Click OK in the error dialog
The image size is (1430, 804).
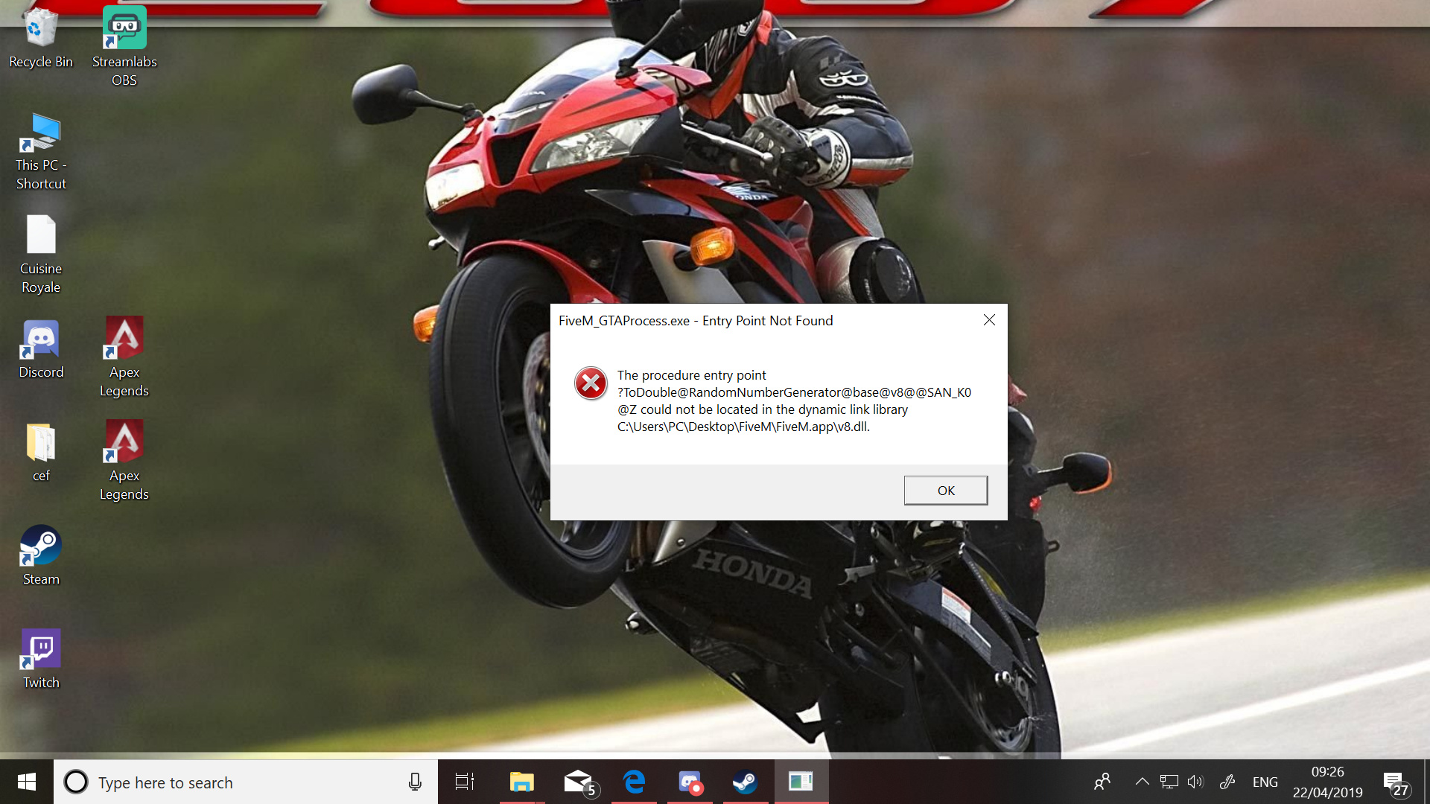[x=945, y=491]
